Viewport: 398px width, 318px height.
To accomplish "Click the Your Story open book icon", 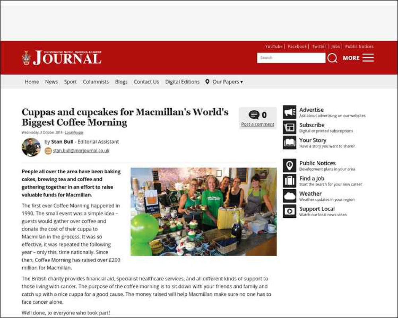I will pos(290,143).
